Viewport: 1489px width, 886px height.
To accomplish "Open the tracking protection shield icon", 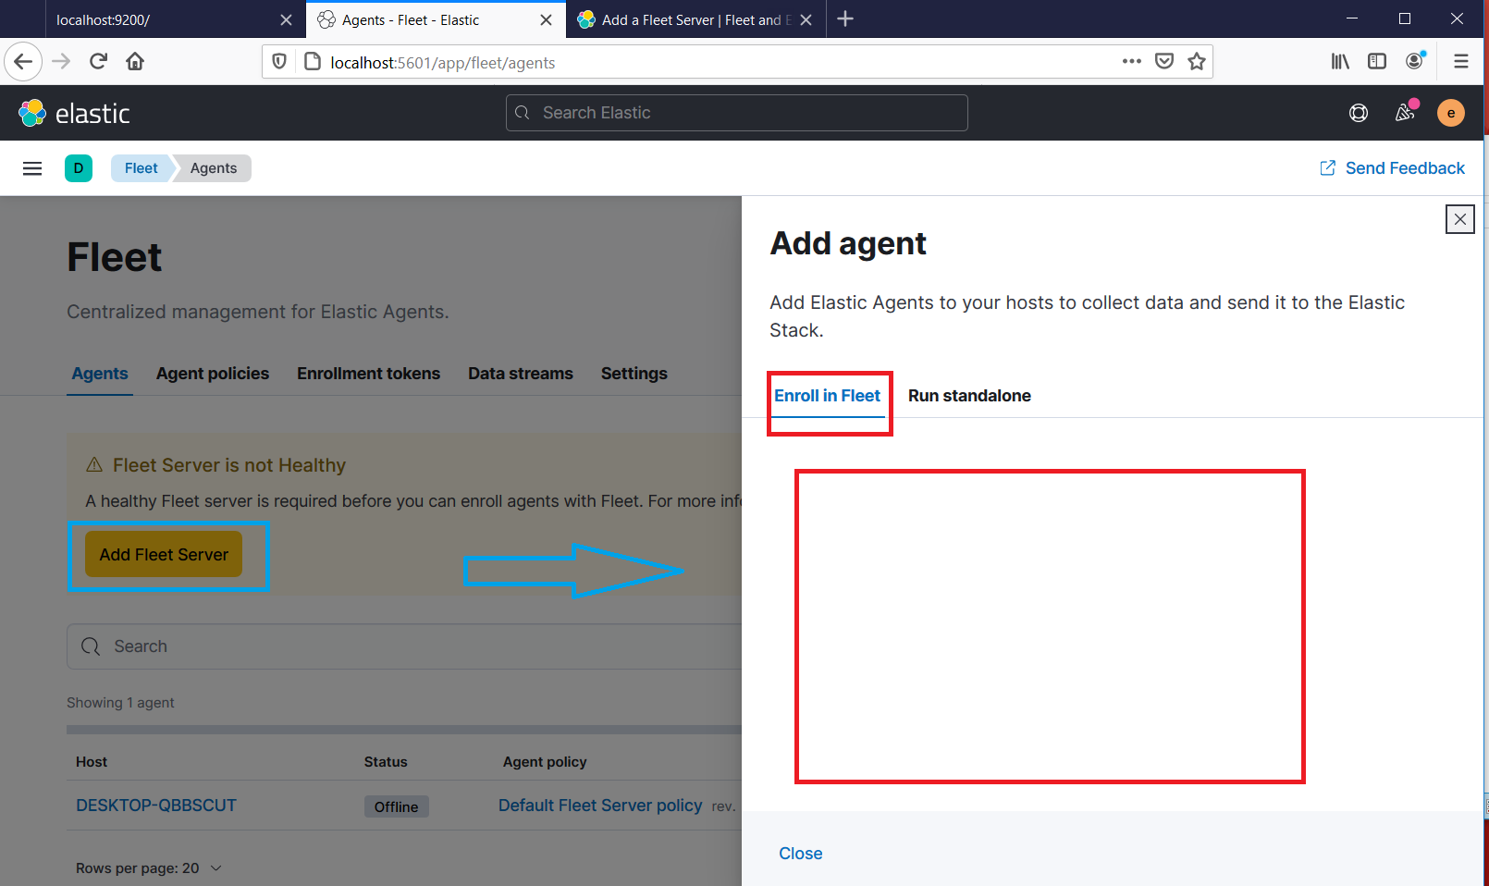I will tap(279, 62).
